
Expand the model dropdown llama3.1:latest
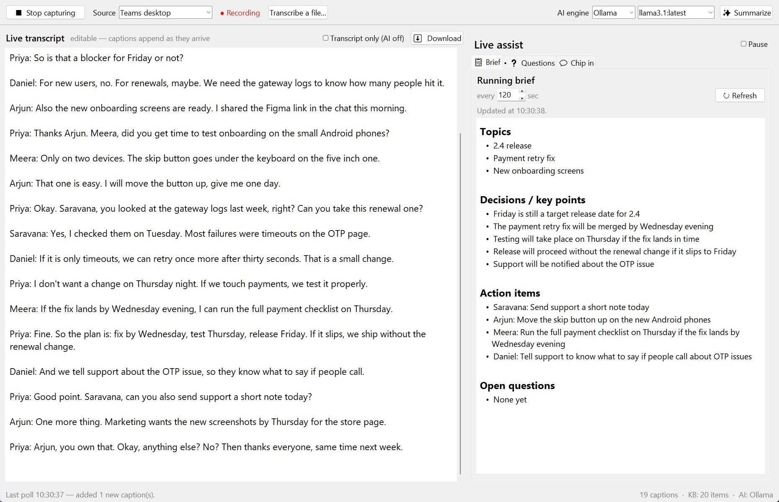tap(676, 13)
